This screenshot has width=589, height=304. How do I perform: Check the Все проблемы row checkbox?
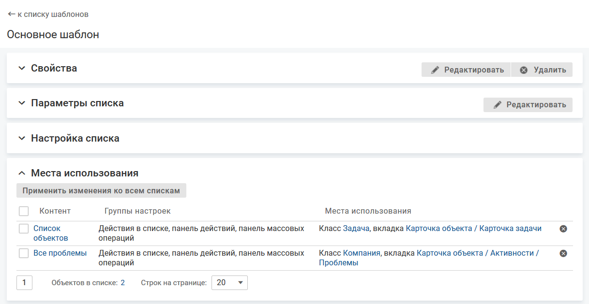pos(24,253)
